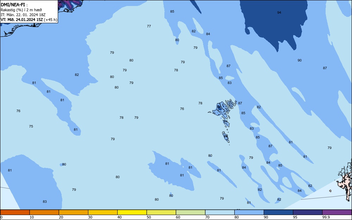
Task: Click the dark orange 0–10 legend swatch
Action: tap(15, 212)
